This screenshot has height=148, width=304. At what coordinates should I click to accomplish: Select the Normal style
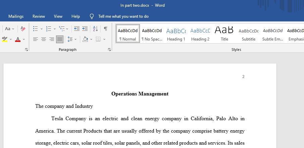128,33
